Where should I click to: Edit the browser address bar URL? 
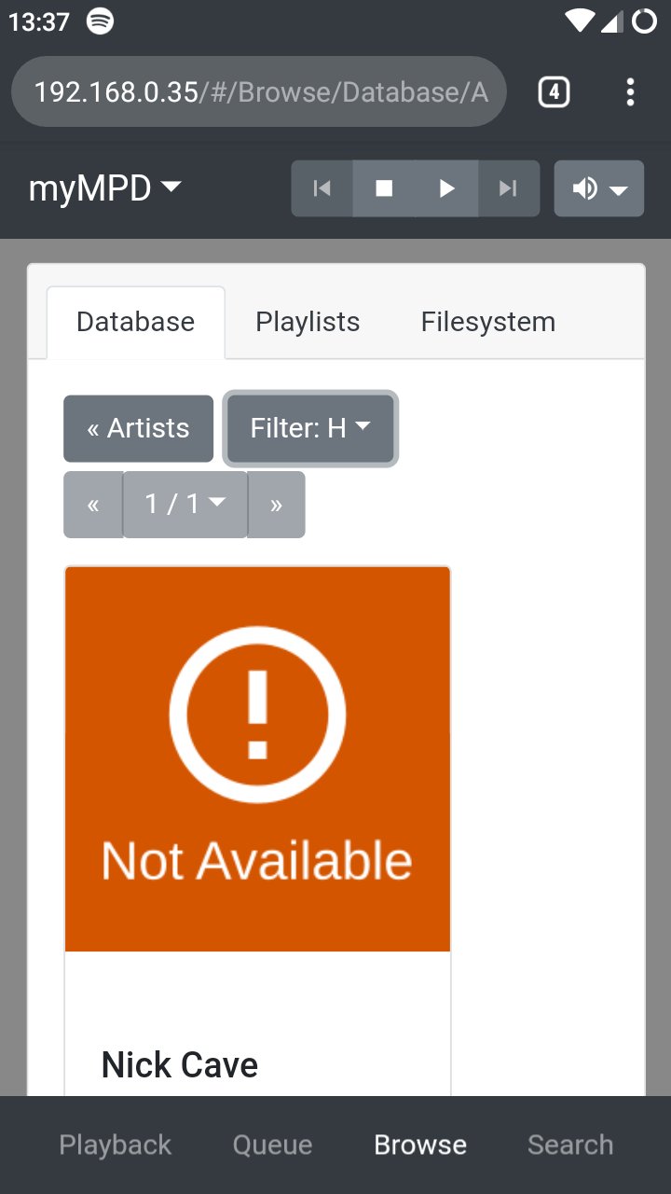point(259,92)
